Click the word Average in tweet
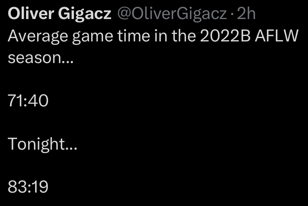 [38, 37]
